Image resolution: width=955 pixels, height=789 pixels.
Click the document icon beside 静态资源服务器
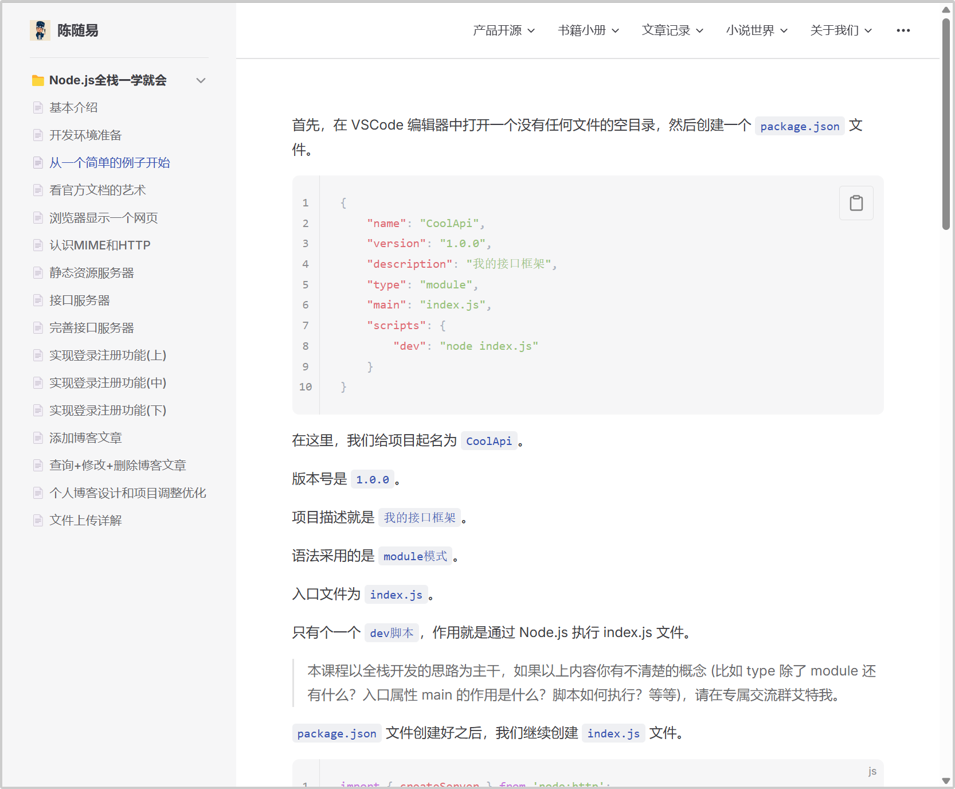click(38, 273)
